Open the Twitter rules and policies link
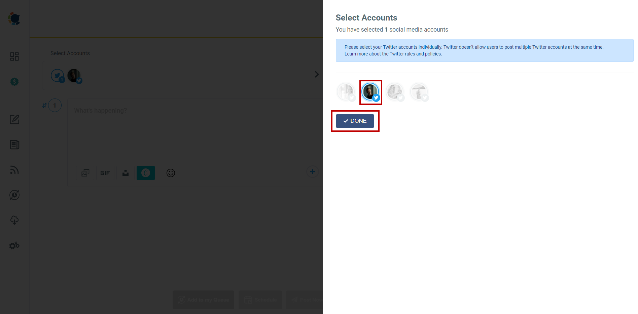Image resolution: width=638 pixels, height=314 pixels. (393, 53)
